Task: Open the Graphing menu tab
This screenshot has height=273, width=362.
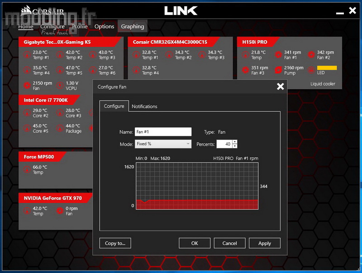Action: click(133, 27)
